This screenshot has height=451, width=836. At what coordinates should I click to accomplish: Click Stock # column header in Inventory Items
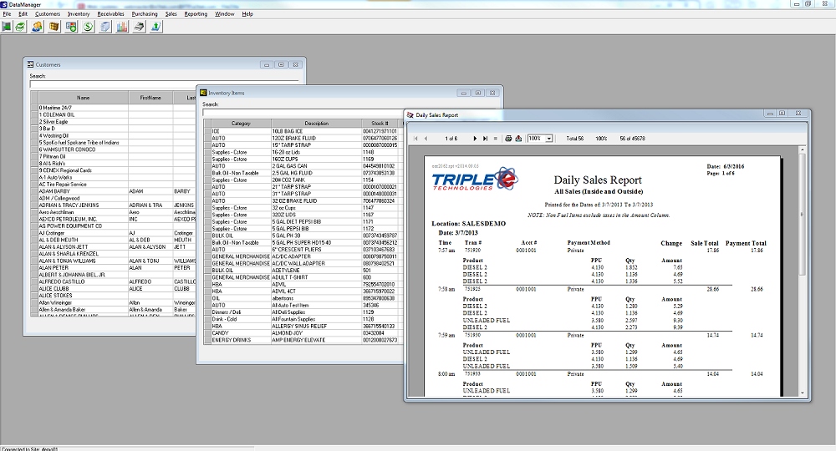click(x=380, y=123)
